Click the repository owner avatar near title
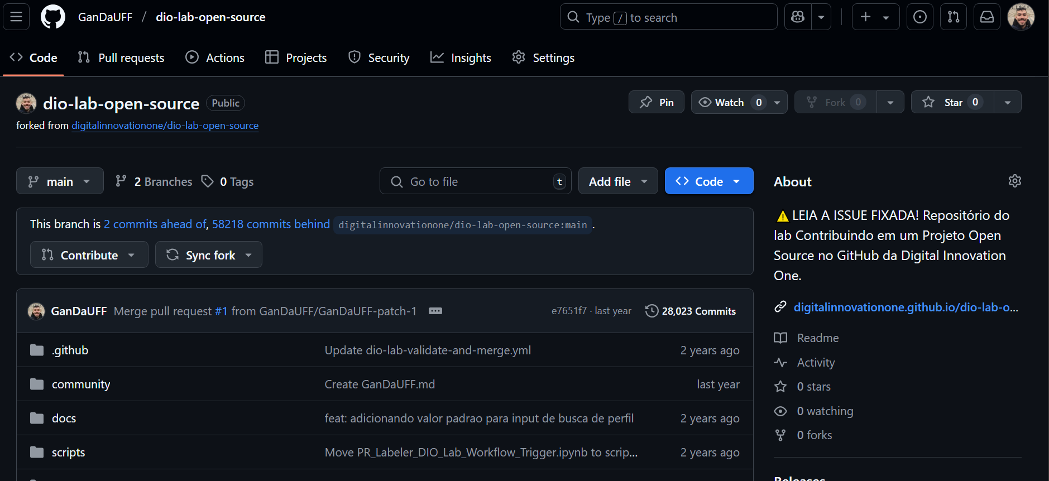This screenshot has height=481, width=1049. pyautogui.click(x=26, y=103)
